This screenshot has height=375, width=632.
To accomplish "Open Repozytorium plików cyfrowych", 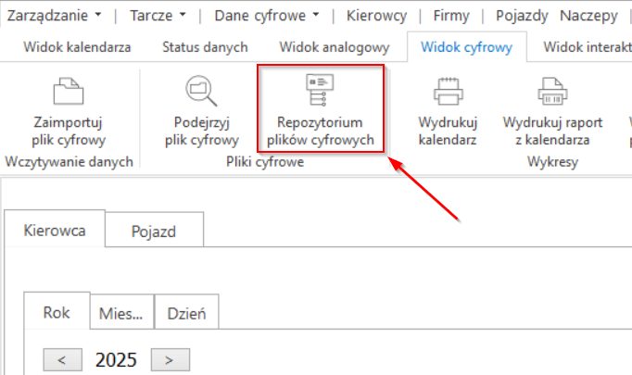I will point(321,108).
